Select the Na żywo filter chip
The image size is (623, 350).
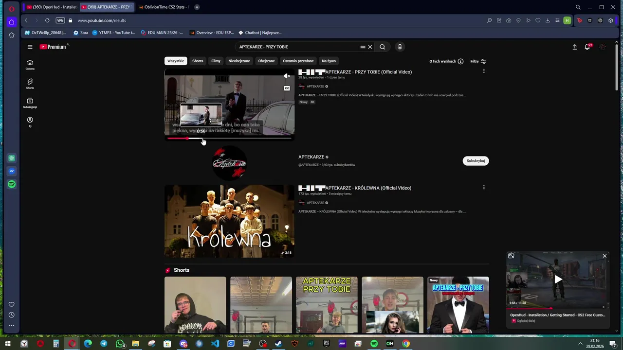pyautogui.click(x=329, y=61)
